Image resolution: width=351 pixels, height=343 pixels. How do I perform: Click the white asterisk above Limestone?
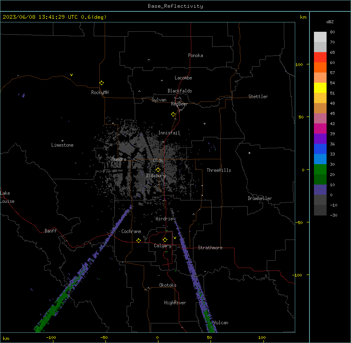tap(62, 141)
